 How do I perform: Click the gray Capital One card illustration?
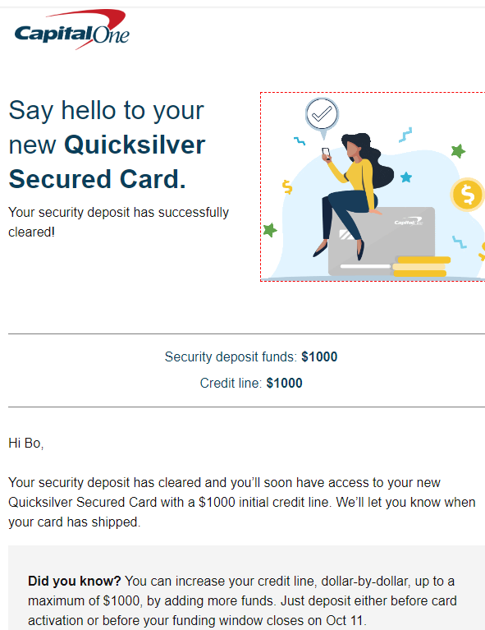coord(382,241)
